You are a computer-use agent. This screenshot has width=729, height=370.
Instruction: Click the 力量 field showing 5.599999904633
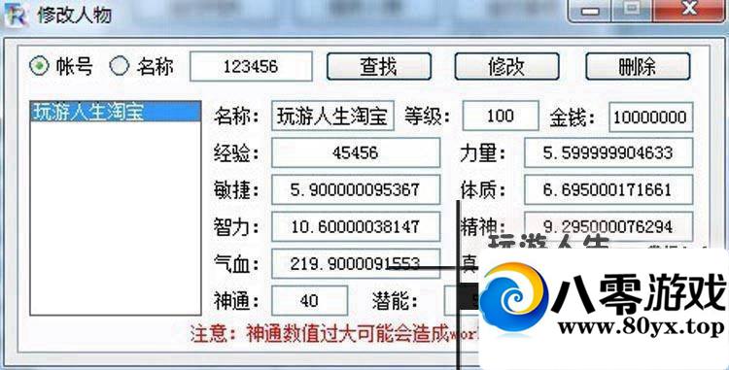608,152
